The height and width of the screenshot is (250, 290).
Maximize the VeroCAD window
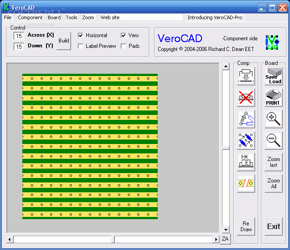pos(272,8)
